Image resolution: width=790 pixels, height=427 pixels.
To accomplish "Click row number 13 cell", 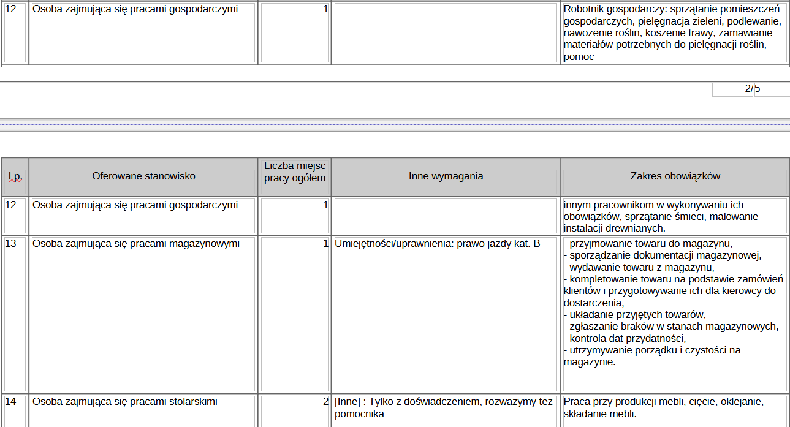I will [x=15, y=244].
